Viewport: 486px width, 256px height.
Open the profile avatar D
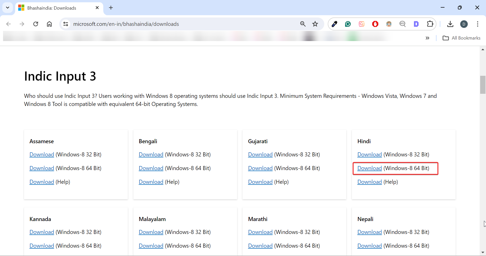pyautogui.click(x=464, y=24)
